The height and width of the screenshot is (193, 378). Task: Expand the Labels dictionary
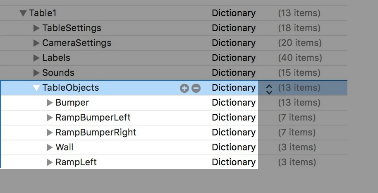(36, 58)
